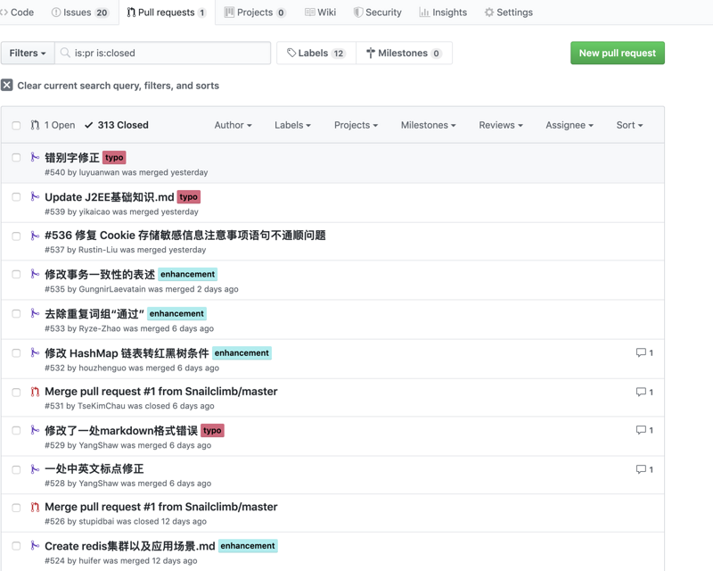Image resolution: width=713 pixels, height=571 pixels.
Task: Check the box for PR #526 by stupidbai
Action: [16, 508]
